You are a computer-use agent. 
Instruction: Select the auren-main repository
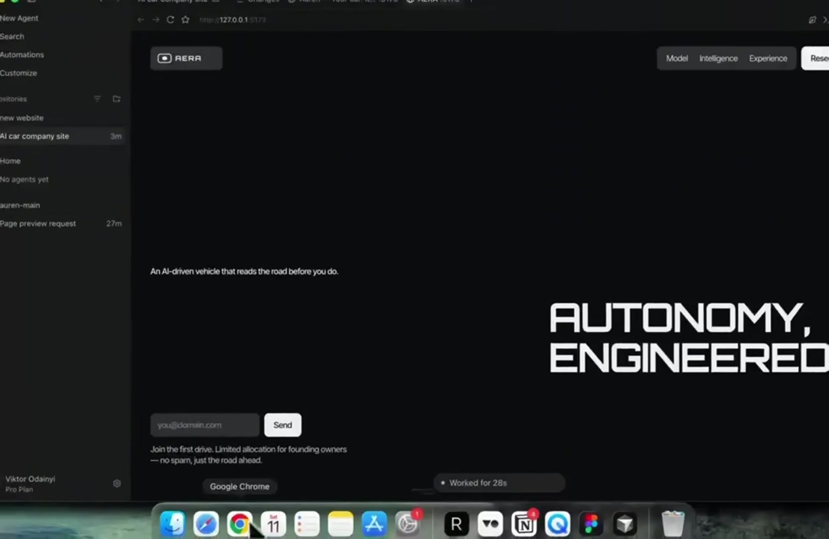20,205
